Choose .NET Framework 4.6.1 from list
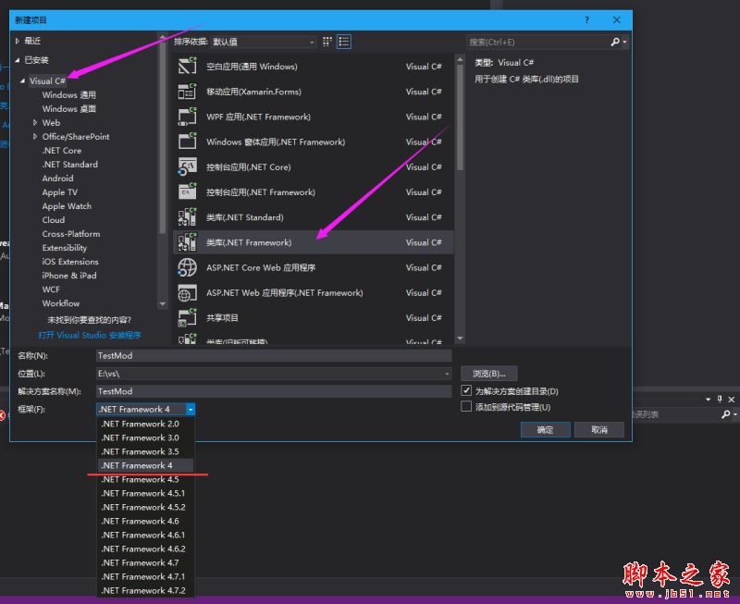 145,535
